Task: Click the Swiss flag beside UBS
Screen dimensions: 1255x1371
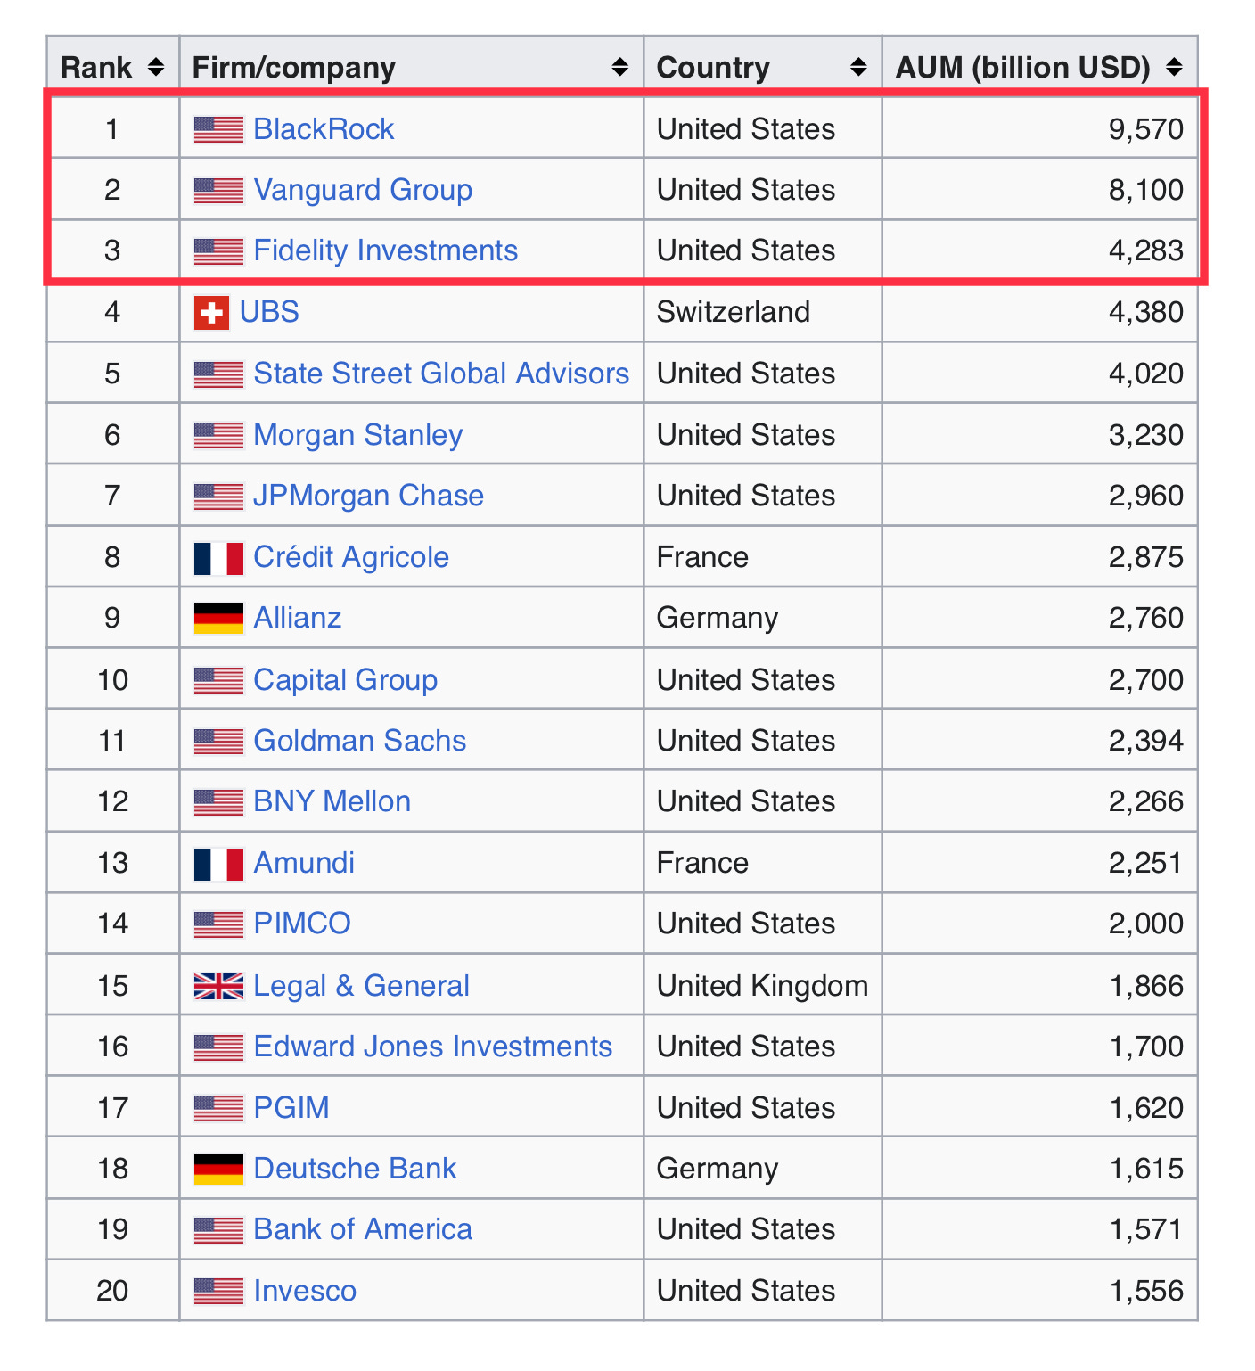Action: [x=211, y=312]
